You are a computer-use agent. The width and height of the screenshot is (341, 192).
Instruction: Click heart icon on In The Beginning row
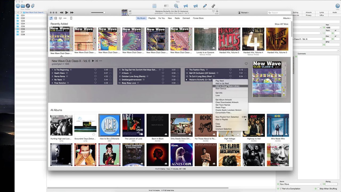click(95, 70)
